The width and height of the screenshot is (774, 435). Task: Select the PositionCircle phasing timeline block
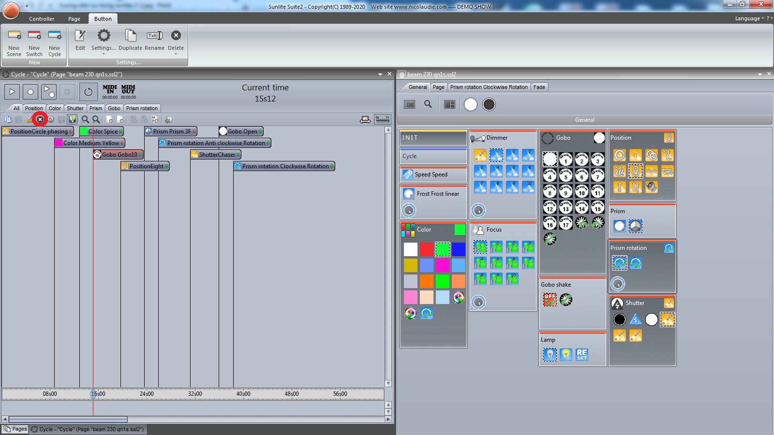coord(38,131)
